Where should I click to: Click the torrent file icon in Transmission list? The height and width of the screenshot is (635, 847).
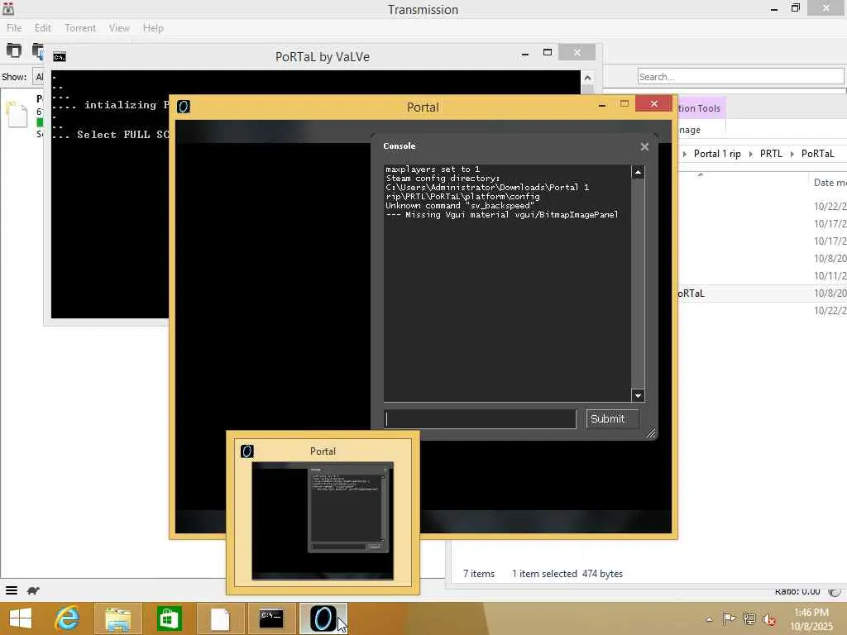click(x=17, y=114)
